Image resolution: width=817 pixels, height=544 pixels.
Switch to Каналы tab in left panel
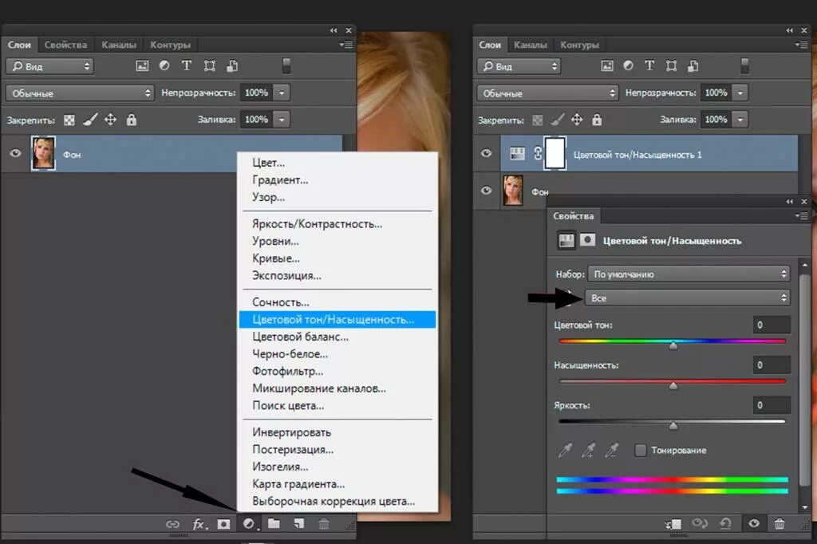coord(119,45)
